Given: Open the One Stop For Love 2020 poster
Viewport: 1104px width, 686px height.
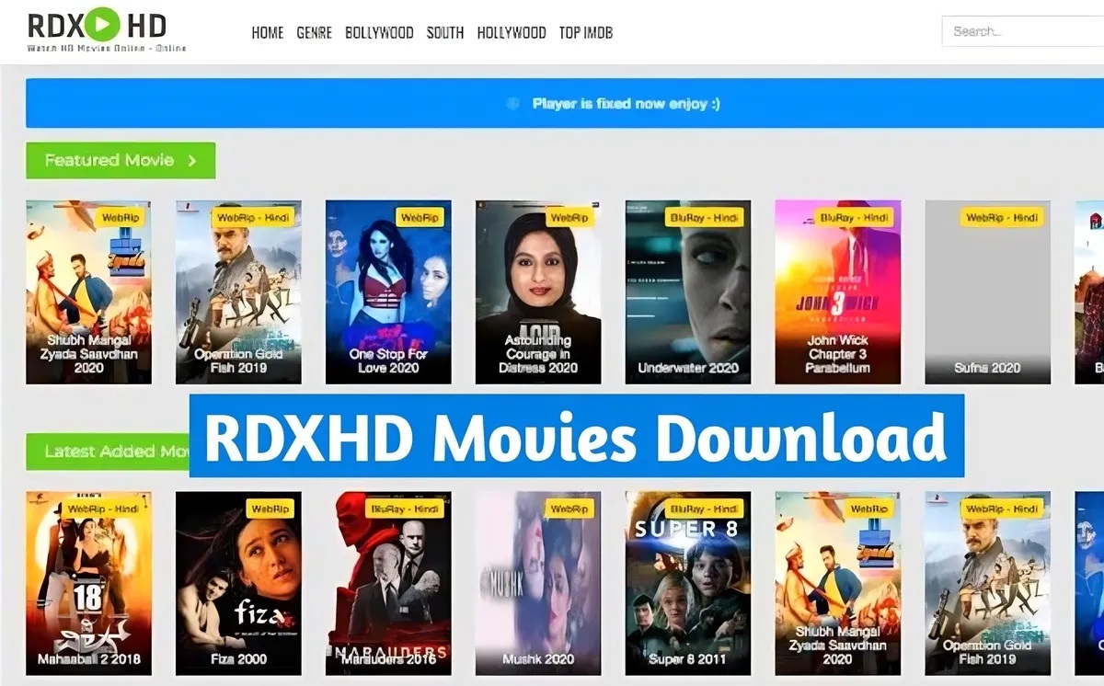Looking at the screenshot, I should click(x=388, y=292).
